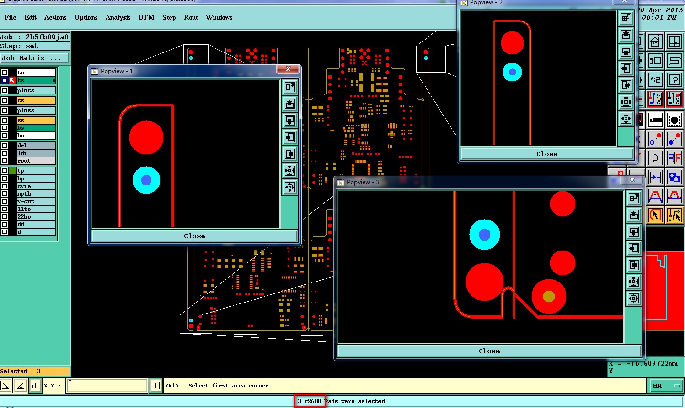The width and height of the screenshot is (685, 408).
Task: Open the question mark help icon
Action: point(674,80)
